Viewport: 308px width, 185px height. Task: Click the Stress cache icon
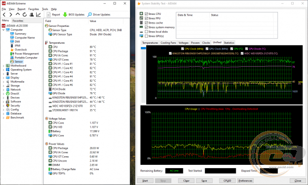tap(141, 23)
